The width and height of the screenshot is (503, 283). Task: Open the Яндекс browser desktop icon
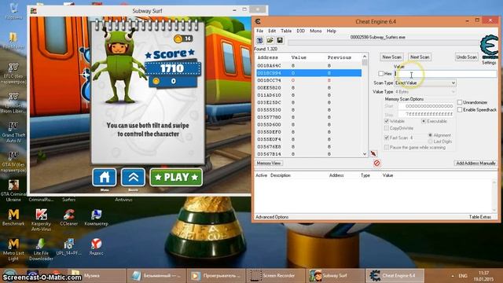pos(96,247)
